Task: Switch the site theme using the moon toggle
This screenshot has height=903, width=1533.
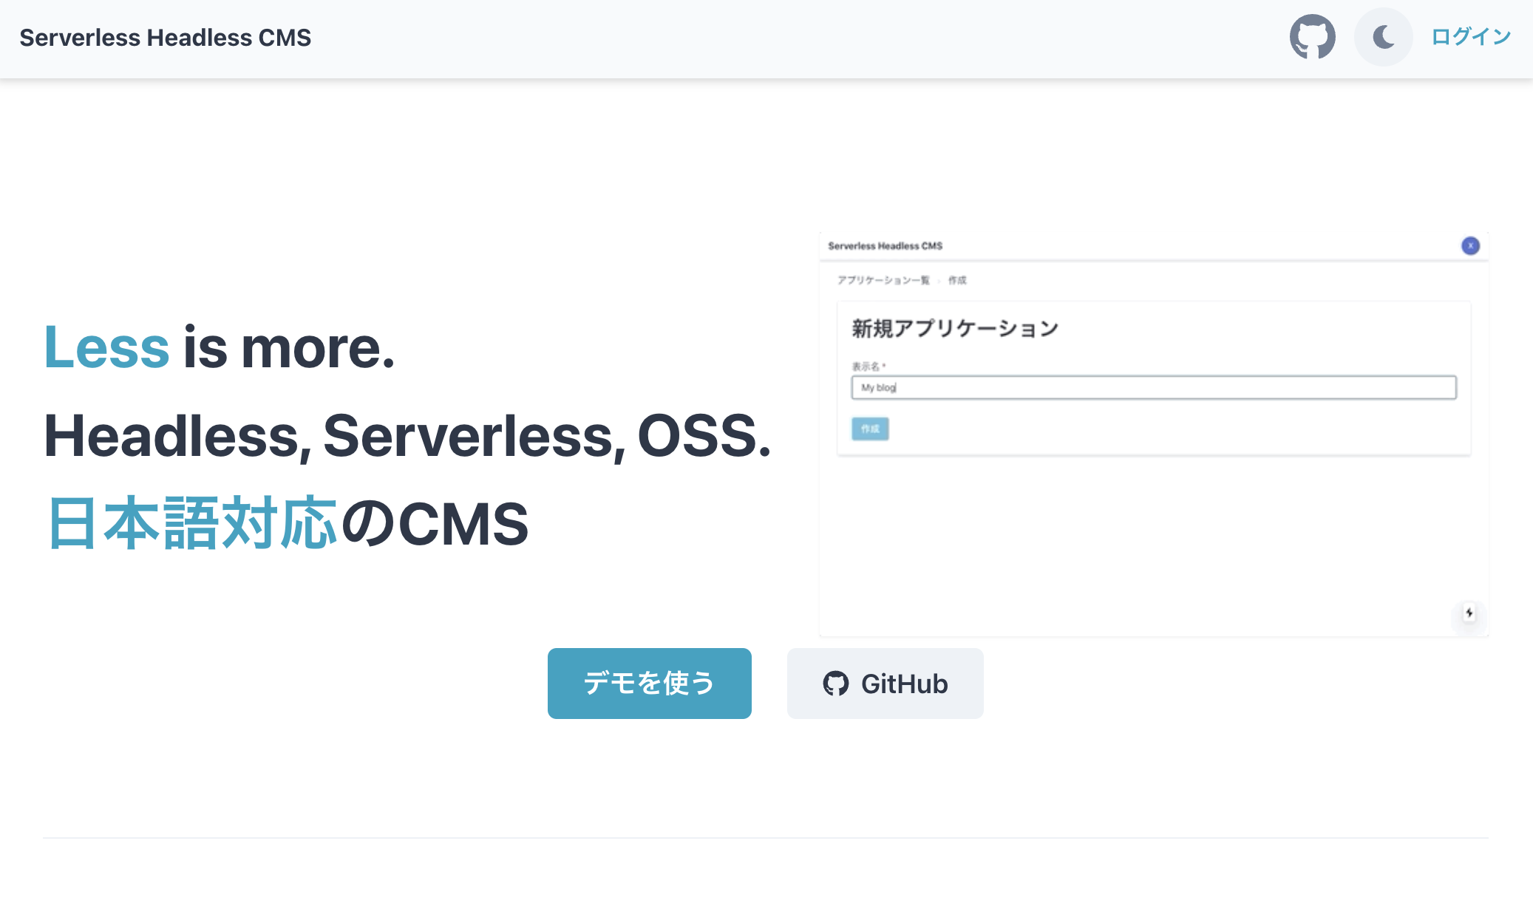Action: coord(1382,36)
